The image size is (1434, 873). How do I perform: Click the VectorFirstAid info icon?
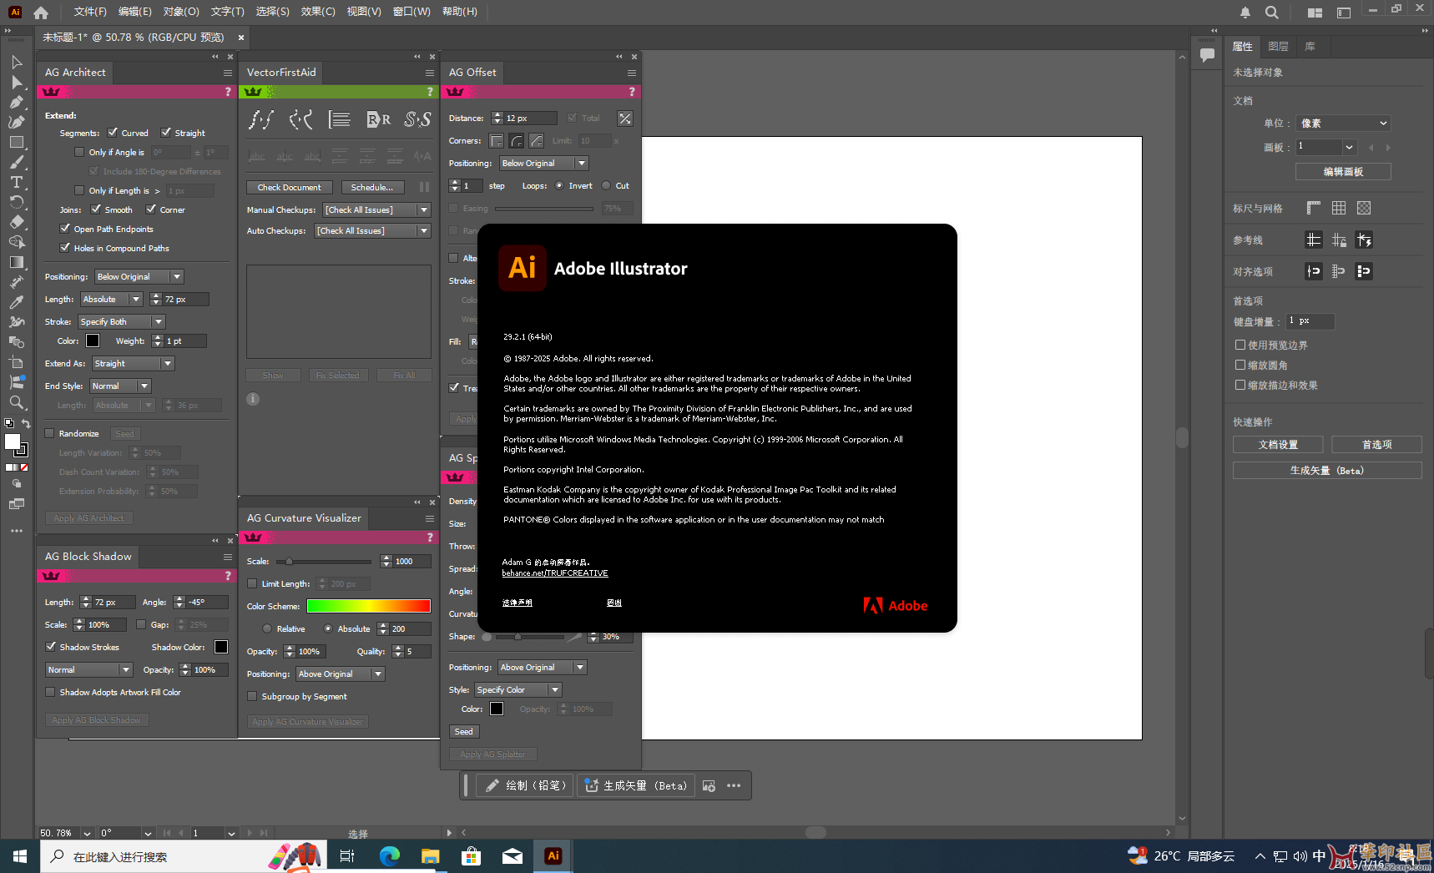coord(253,399)
